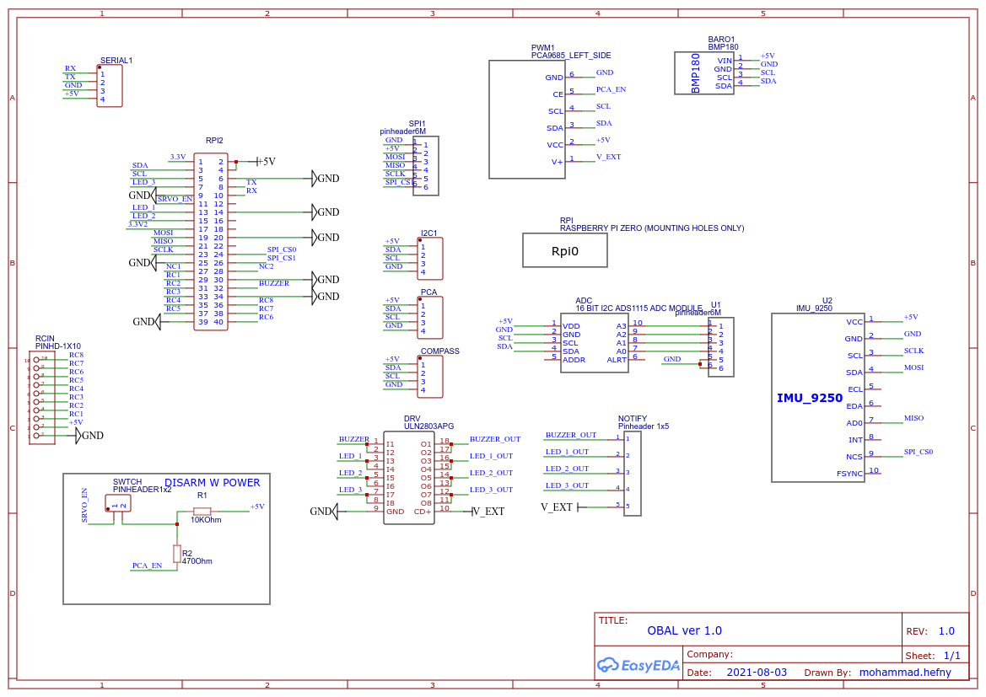
Task: Click the FSYNC pin name on the IMU
Action: (849, 474)
